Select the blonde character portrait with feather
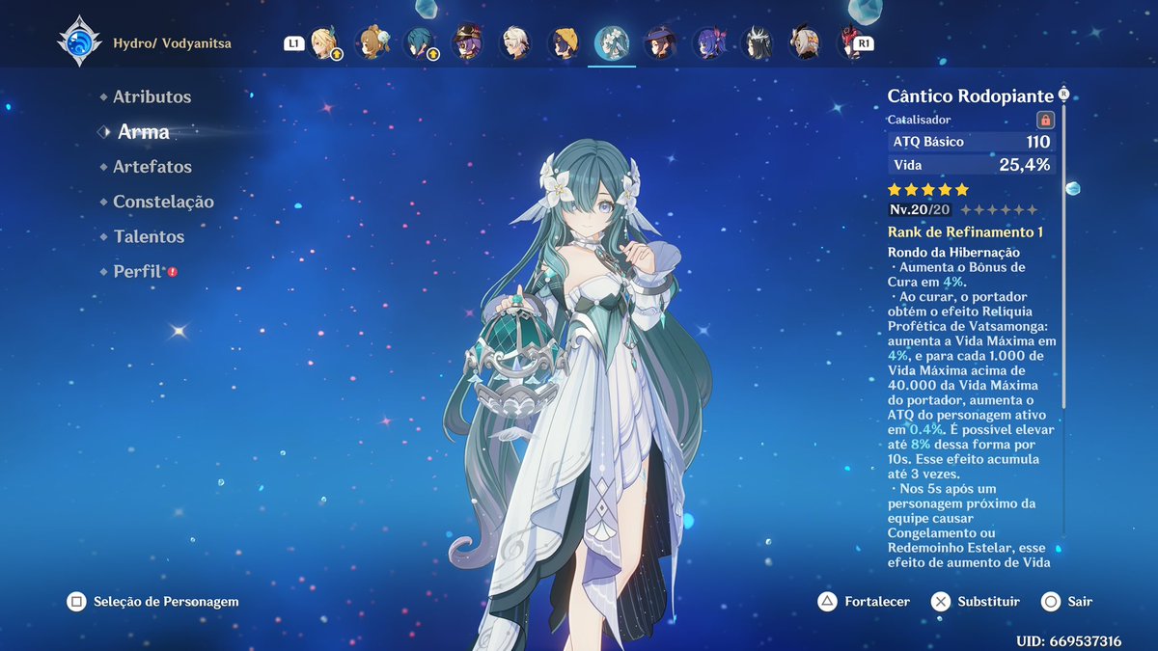The height and width of the screenshot is (651, 1158). (x=325, y=43)
